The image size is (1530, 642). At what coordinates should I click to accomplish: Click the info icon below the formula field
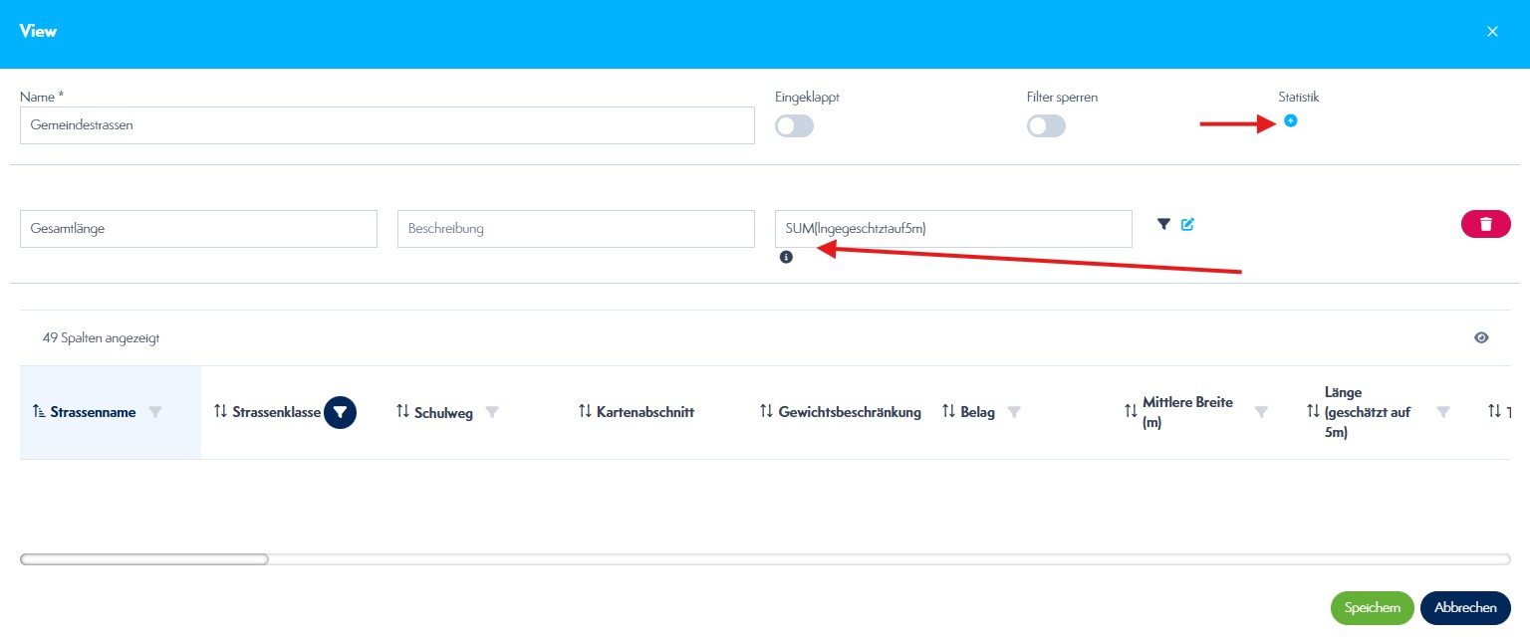[x=786, y=257]
